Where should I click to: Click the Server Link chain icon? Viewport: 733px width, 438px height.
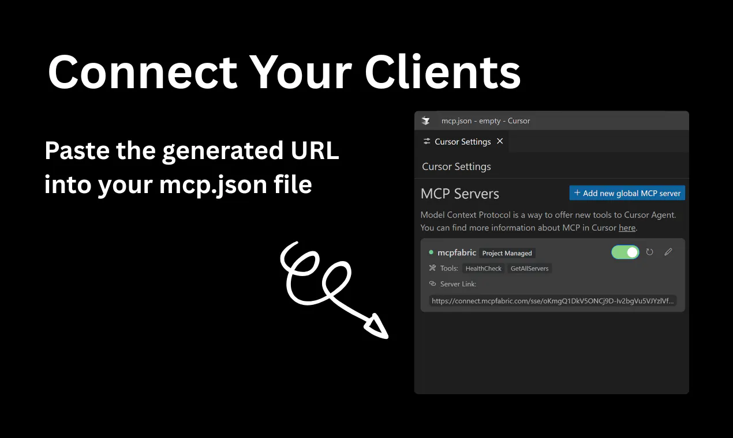click(432, 284)
